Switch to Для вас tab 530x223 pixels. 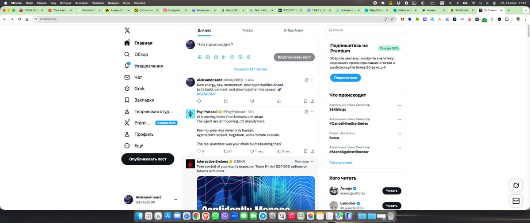coord(204,30)
